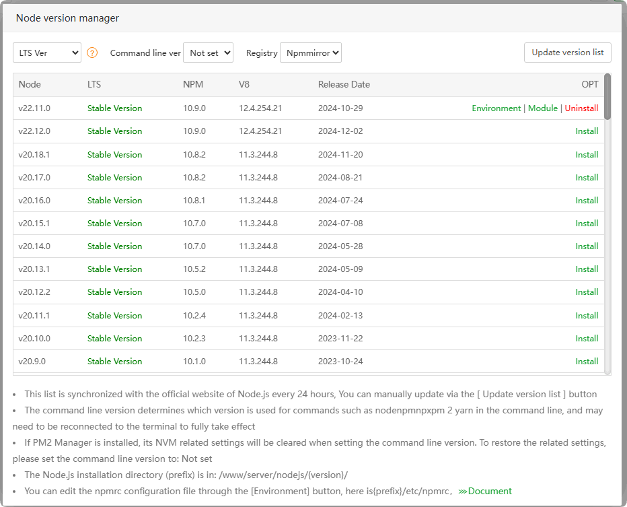The image size is (627, 507).
Task: Install Node v20.17.0
Action: pos(587,178)
